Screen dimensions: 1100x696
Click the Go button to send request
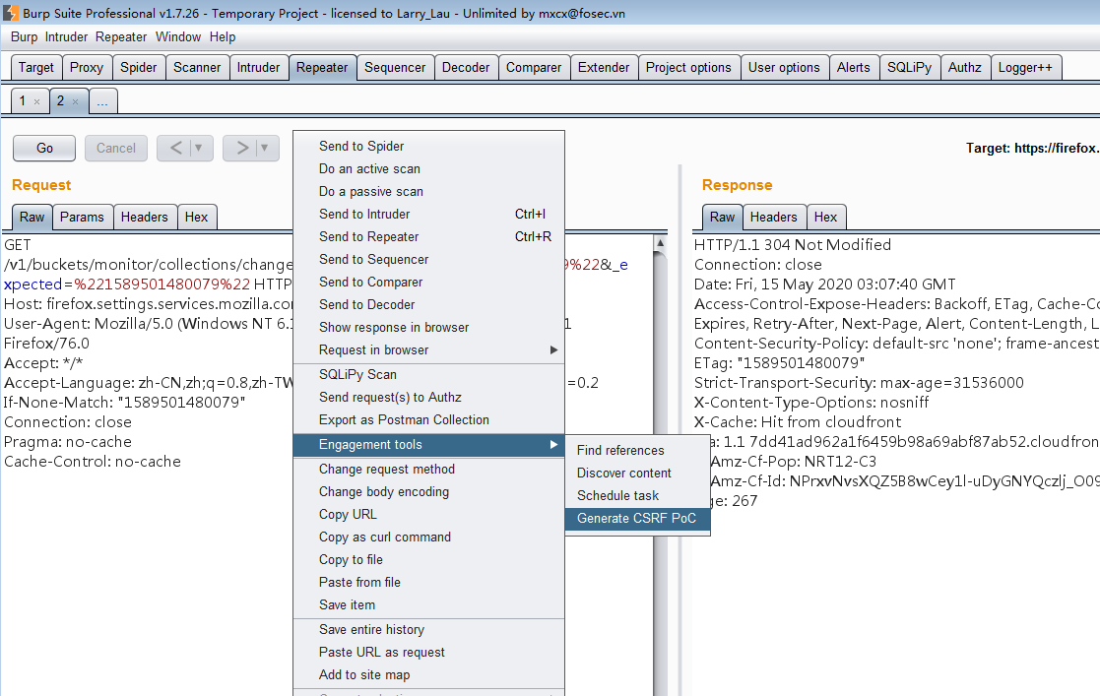pyautogui.click(x=43, y=148)
